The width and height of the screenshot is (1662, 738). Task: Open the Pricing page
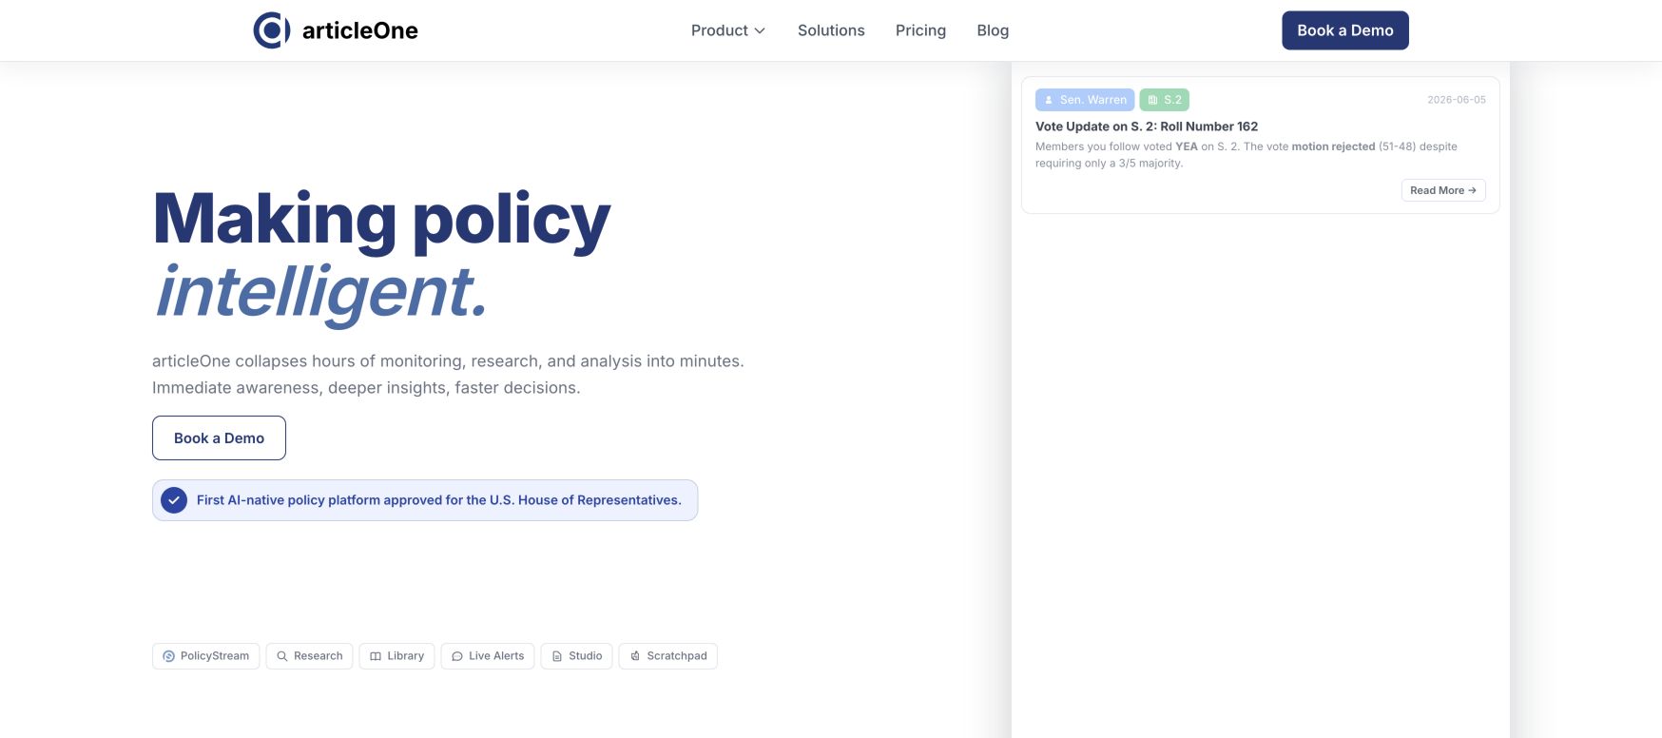pyautogui.click(x=920, y=30)
